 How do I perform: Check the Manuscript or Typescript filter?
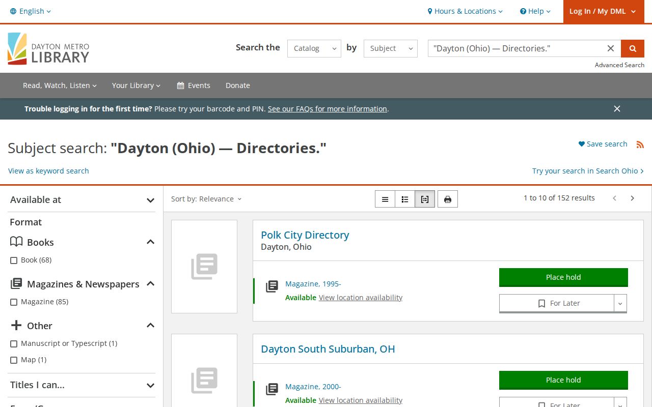pyautogui.click(x=14, y=344)
